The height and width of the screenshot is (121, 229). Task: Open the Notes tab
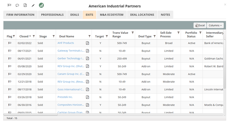165,15
